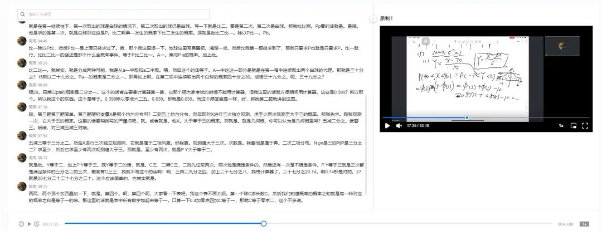Jump to transcript timestamp 周周 08:32
This screenshot has height=231, width=602.
38,158
